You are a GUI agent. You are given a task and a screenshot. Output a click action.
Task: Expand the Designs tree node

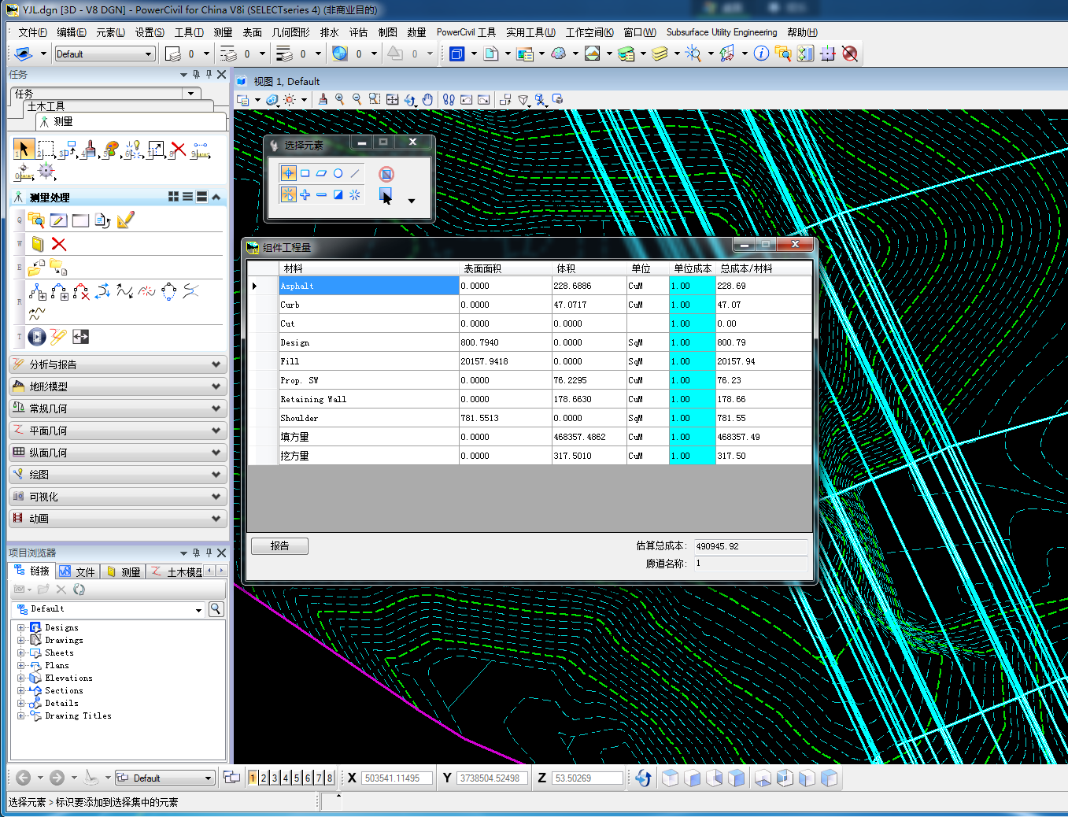click(x=21, y=628)
